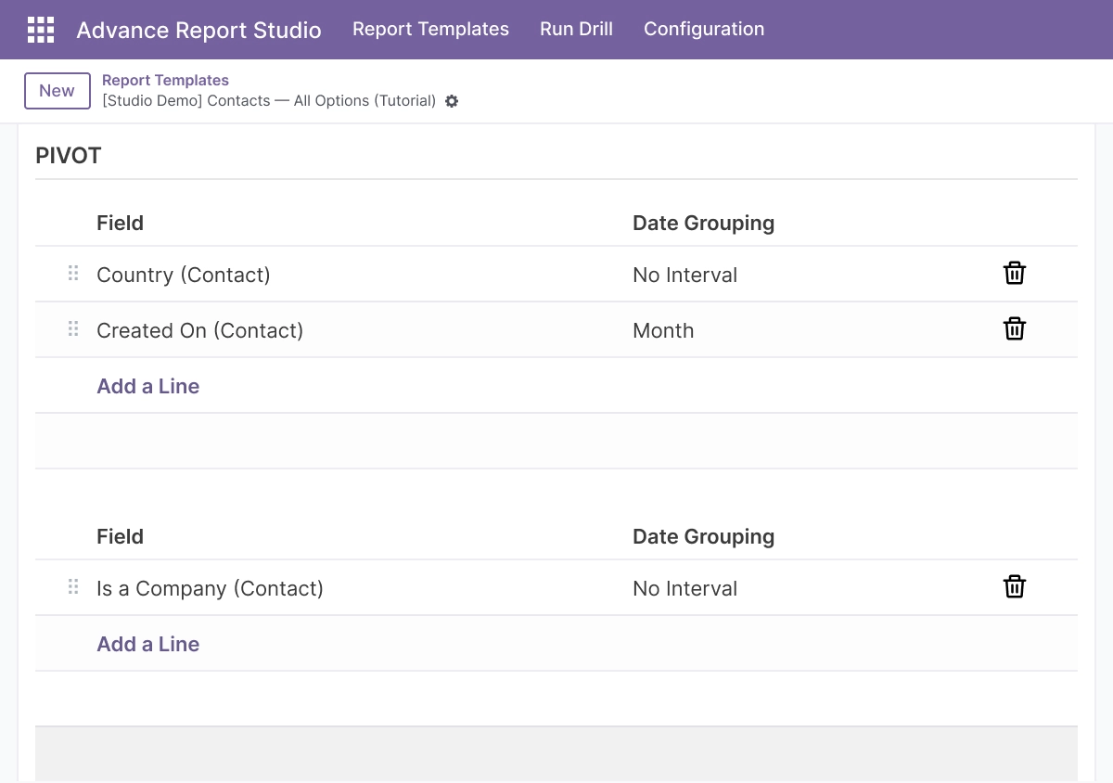Delete the Created On (Contact) row

(x=1015, y=329)
